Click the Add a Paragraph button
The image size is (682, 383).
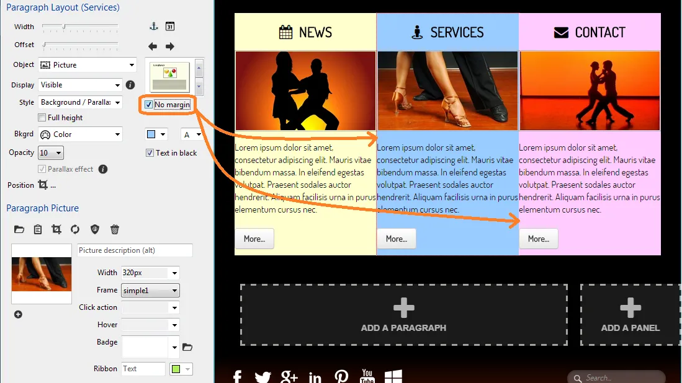pos(403,315)
